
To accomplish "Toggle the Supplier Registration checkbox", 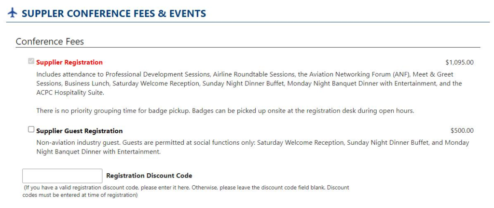I will pyautogui.click(x=31, y=61).
